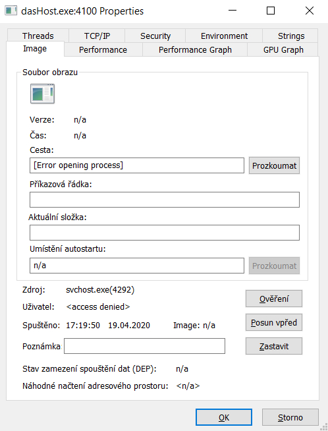
Task: Click the Umístění autostartu input field
Action: [x=137, y=266]
